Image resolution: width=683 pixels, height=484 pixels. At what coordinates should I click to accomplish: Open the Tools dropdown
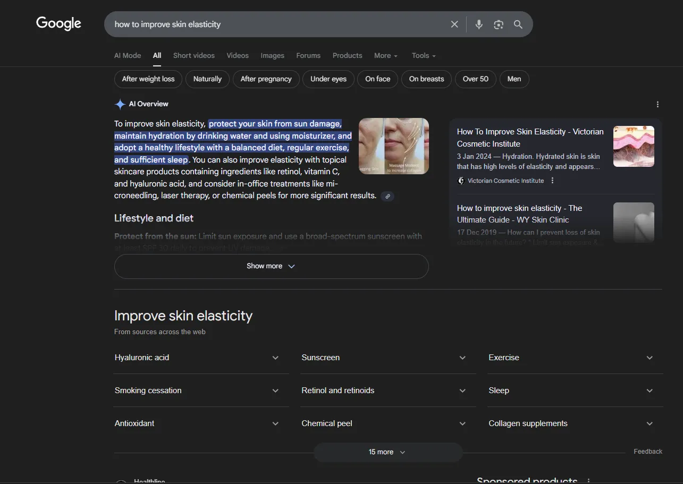coord(424,55)
